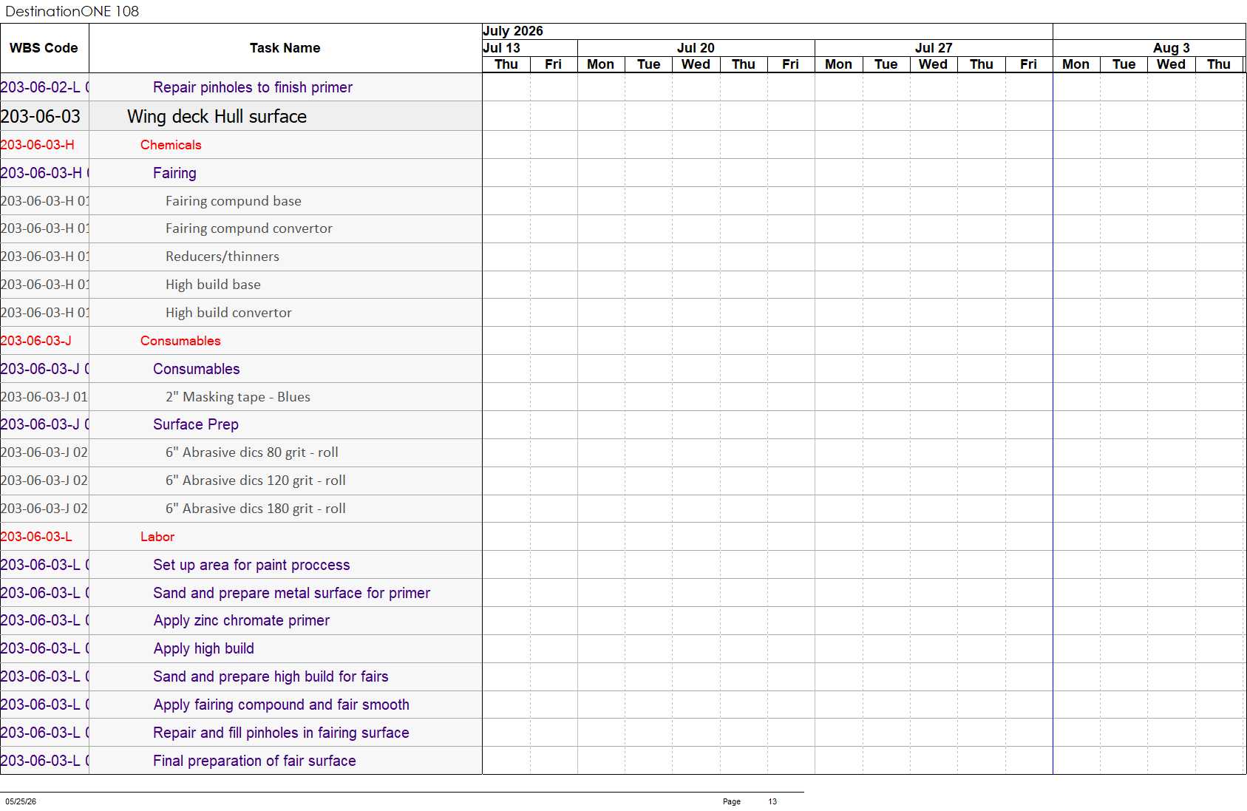The height and width of the screenshot is (811, 1247).
Task: Click the July 2026 month header
Action: pyautogui.click(x=513, y=31)
